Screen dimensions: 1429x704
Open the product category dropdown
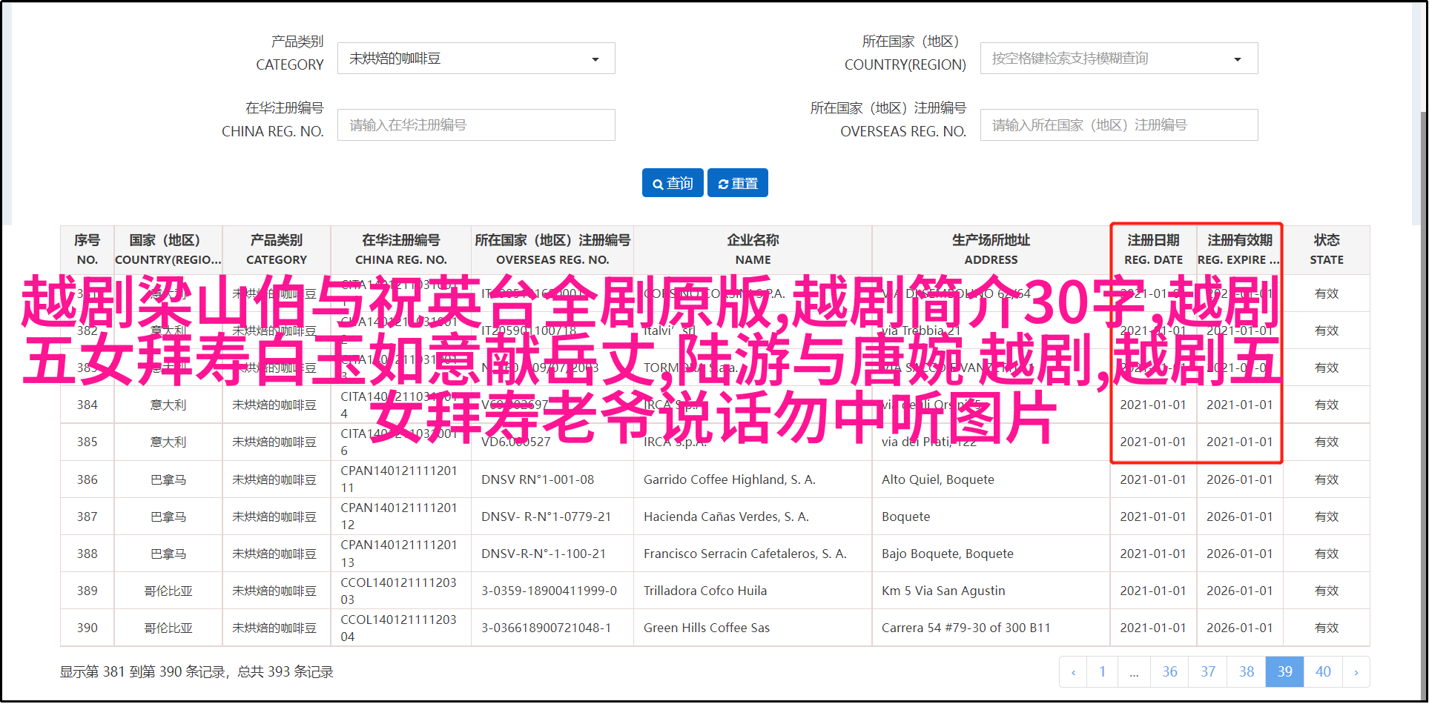(475, 59)
